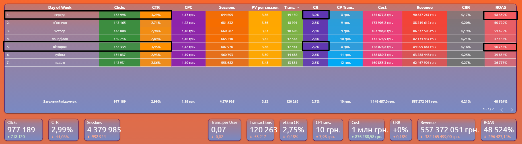Click the eCom CR scorecard
The height and width of the screenshot is (144, 522).
pyautogui.click(x=293, y=130)
